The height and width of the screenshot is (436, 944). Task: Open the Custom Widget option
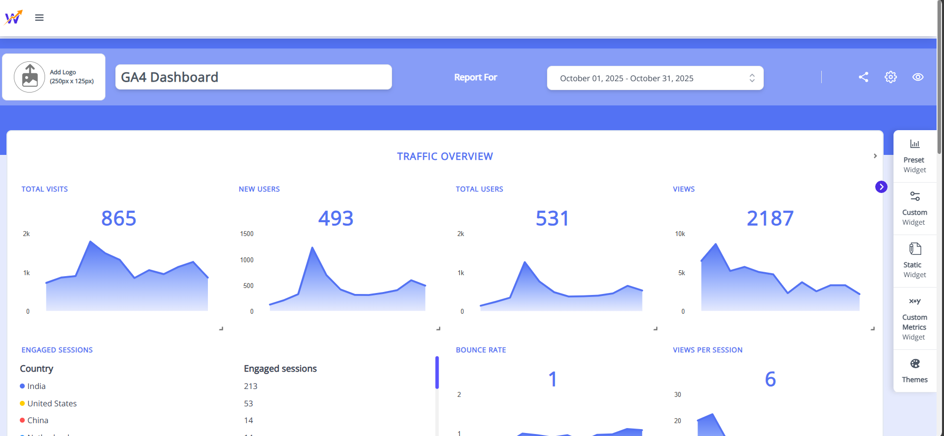pyautogui.click(x=914, y=208)
